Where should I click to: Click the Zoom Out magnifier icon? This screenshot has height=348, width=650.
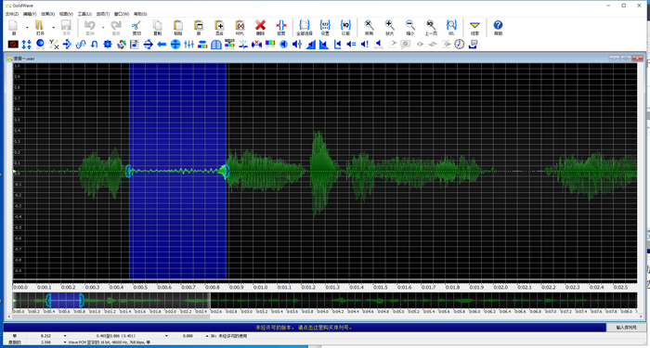point(410,26)
